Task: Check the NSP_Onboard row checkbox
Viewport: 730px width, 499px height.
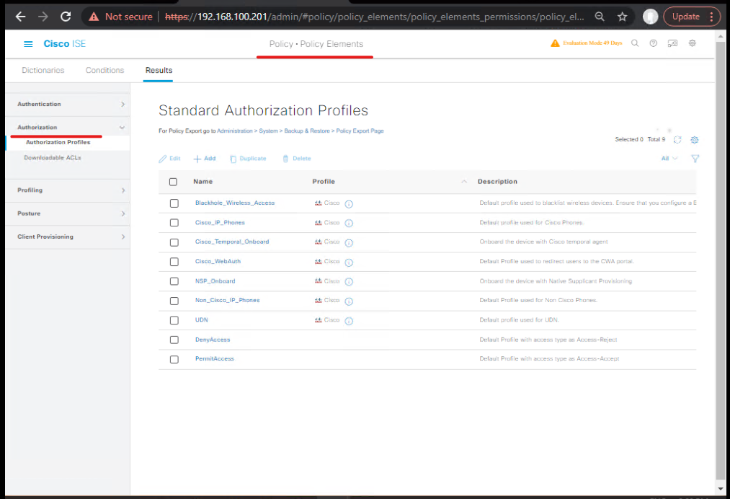Action: point(174,281)
